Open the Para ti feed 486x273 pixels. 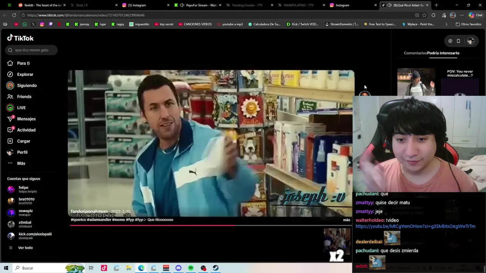pos(18,63)
